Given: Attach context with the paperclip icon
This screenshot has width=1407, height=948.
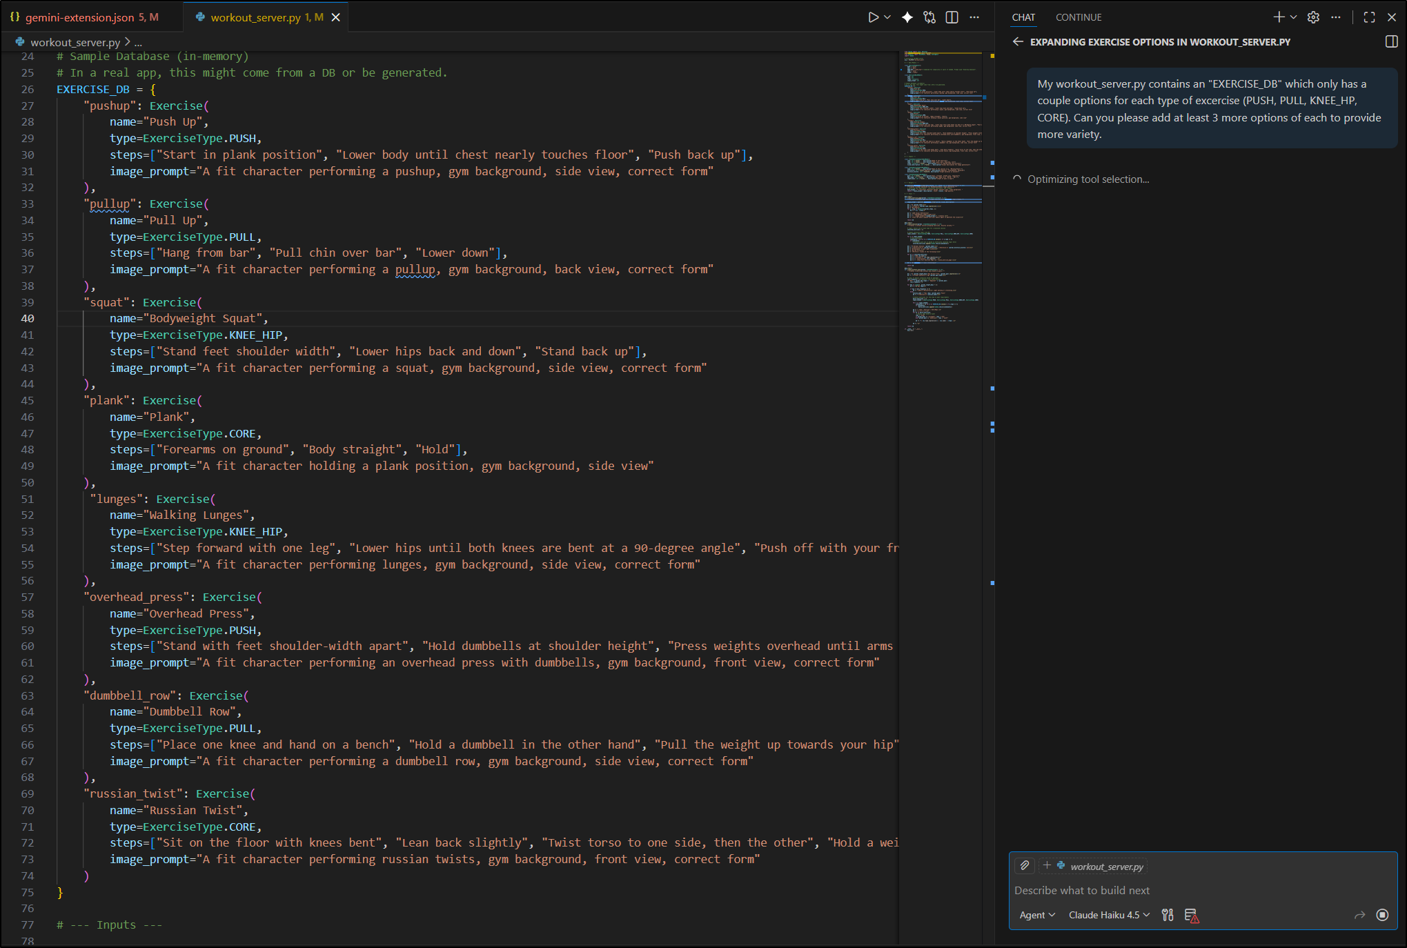Looking at the screenshot, I should [x=1025, y=865].
